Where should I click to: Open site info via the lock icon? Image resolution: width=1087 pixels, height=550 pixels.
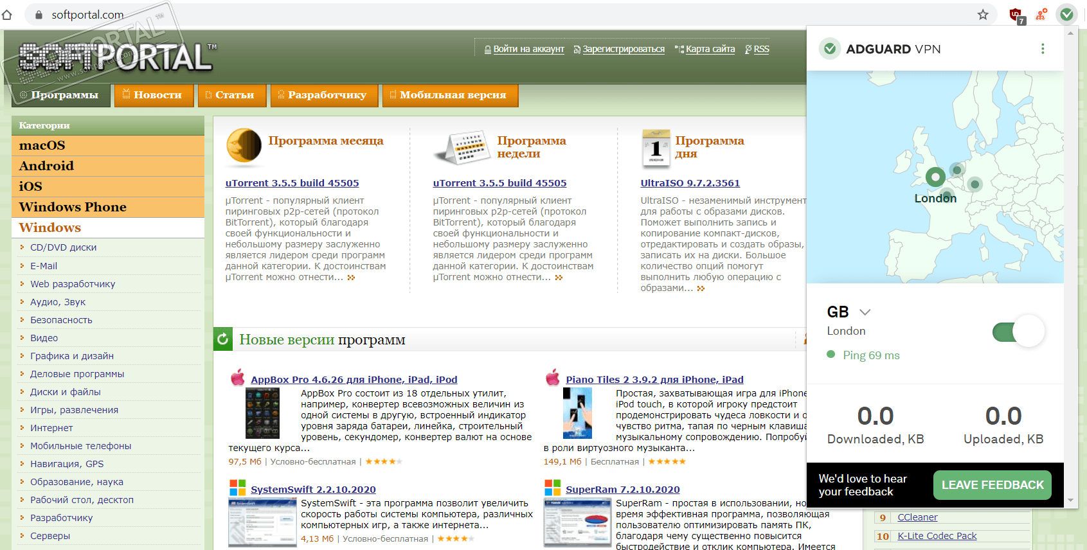[39, 15]
